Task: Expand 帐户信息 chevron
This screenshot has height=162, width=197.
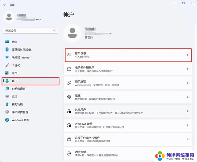Action: tap(187, 55)
